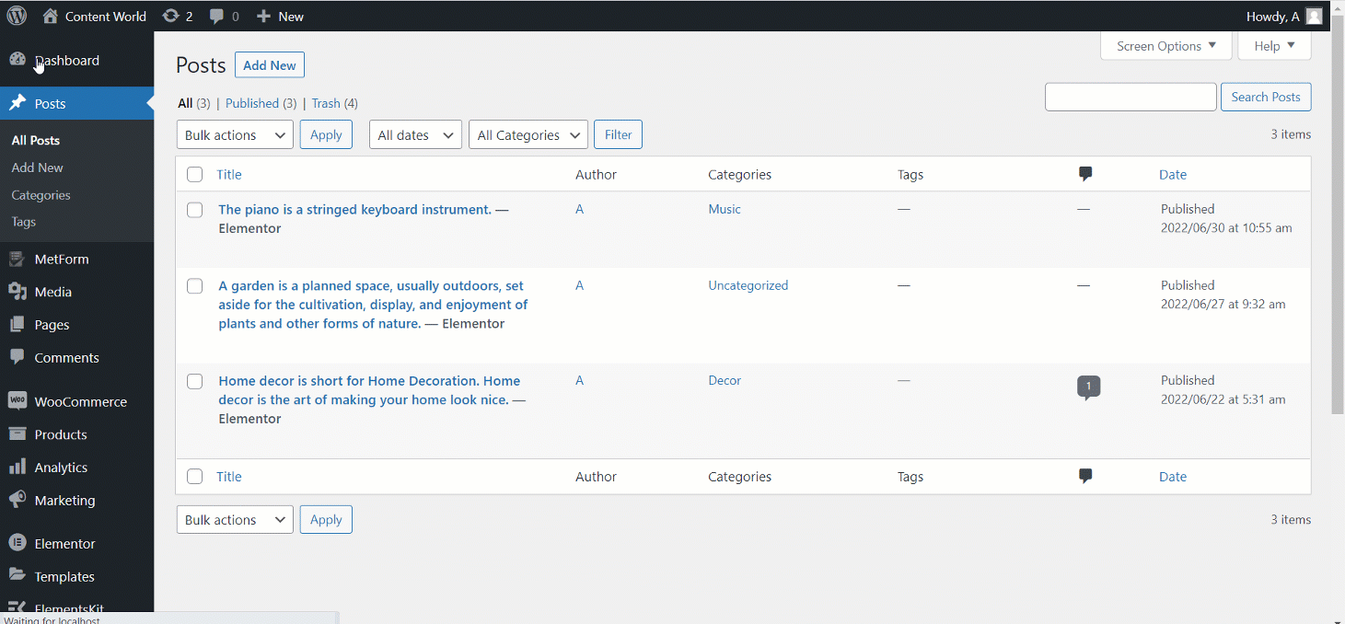Viewport: 1345px width, 624px height.
Task: Click the Dashboard gauge icon
Action: pos(17,60)
